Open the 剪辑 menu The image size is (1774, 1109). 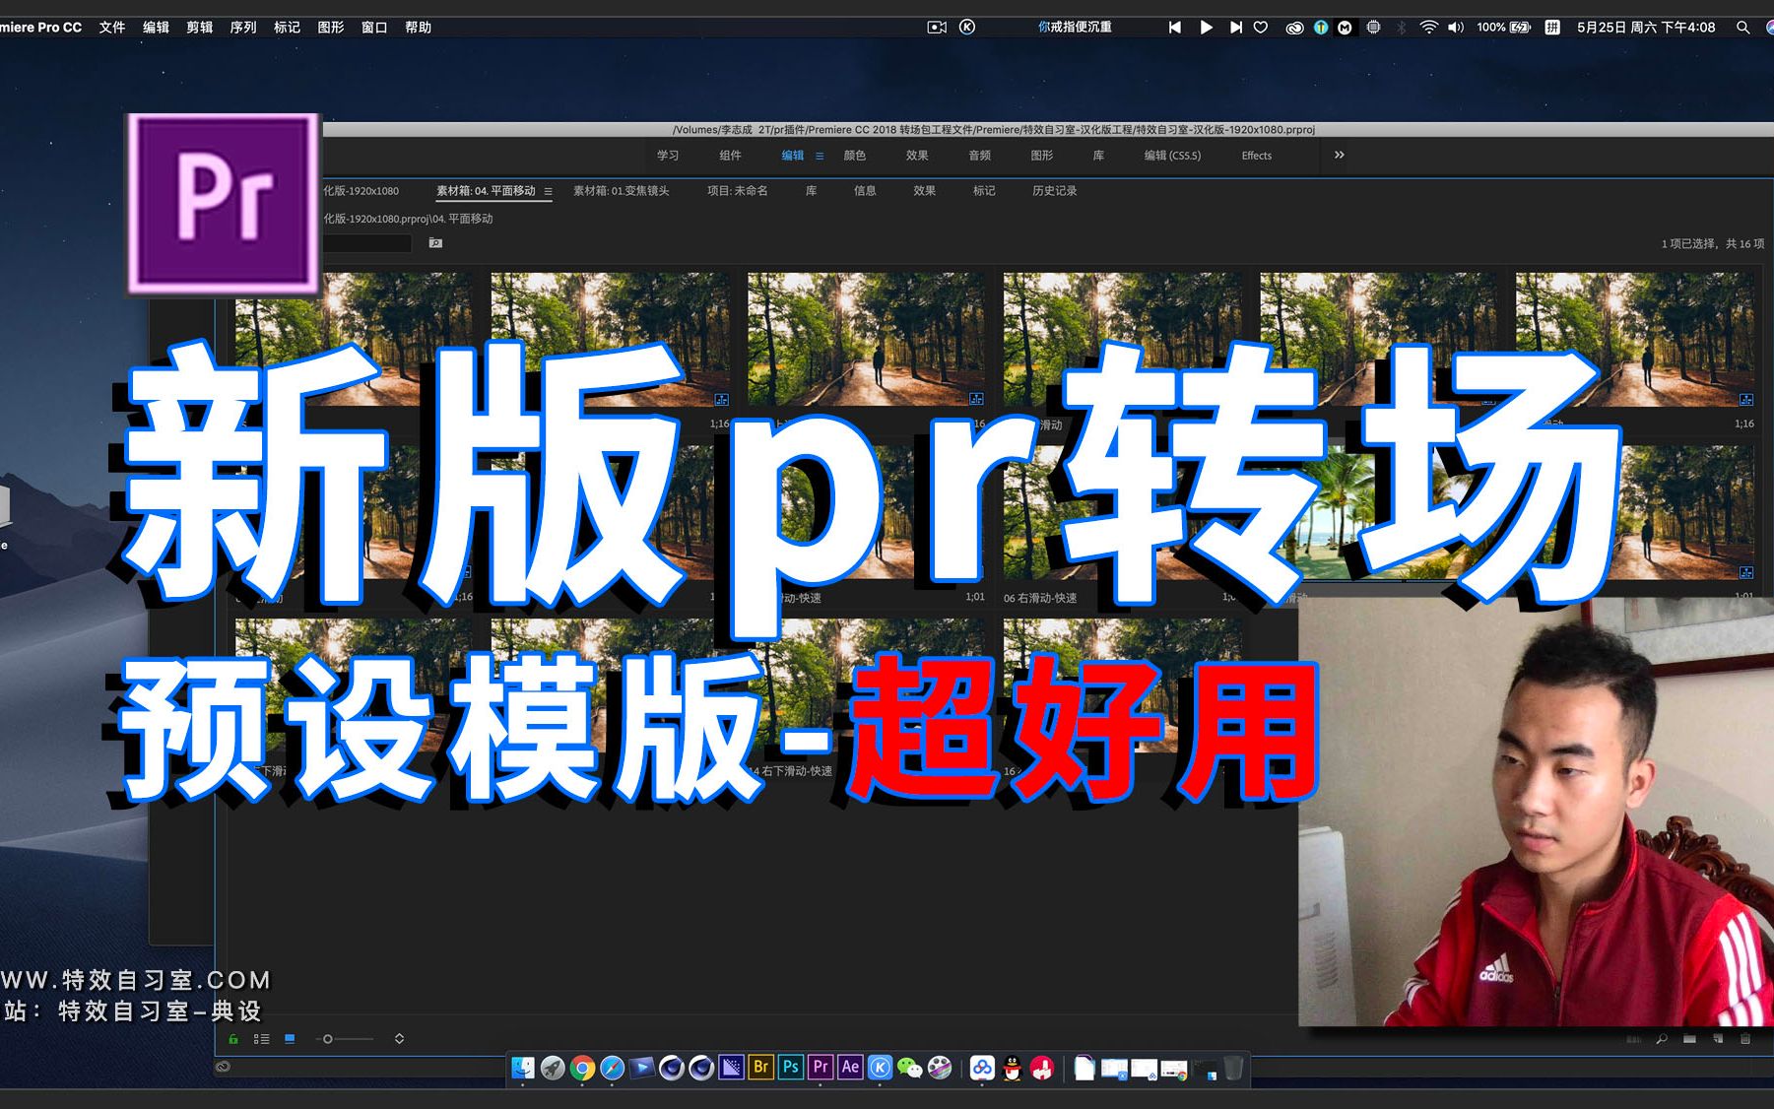(200, 28)
